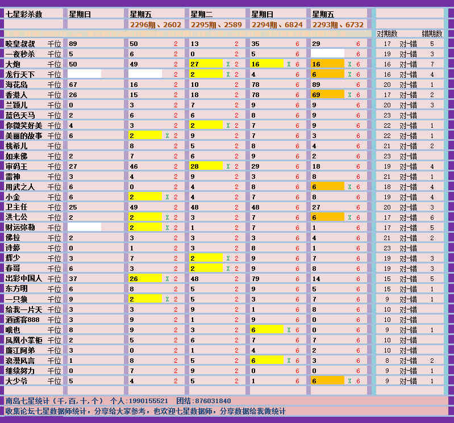Click the 对期数 header label
Viewport: 454px width, 423px height.
coord(387,33)
